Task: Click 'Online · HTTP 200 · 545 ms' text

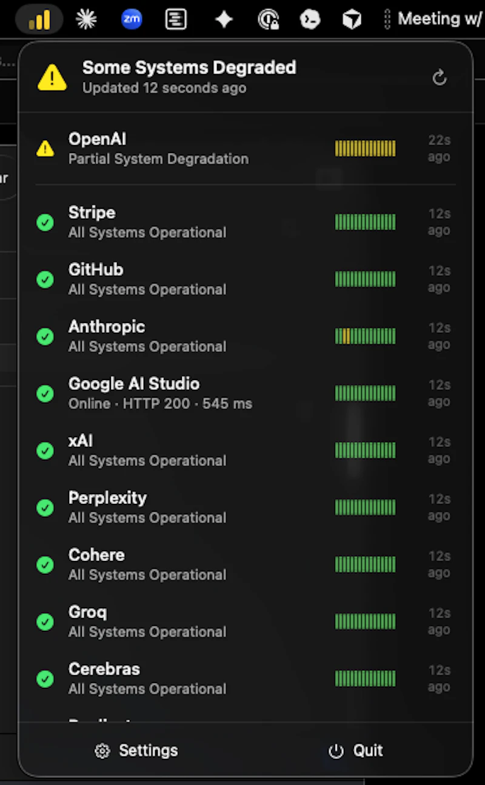Action: tap(161, 404)
